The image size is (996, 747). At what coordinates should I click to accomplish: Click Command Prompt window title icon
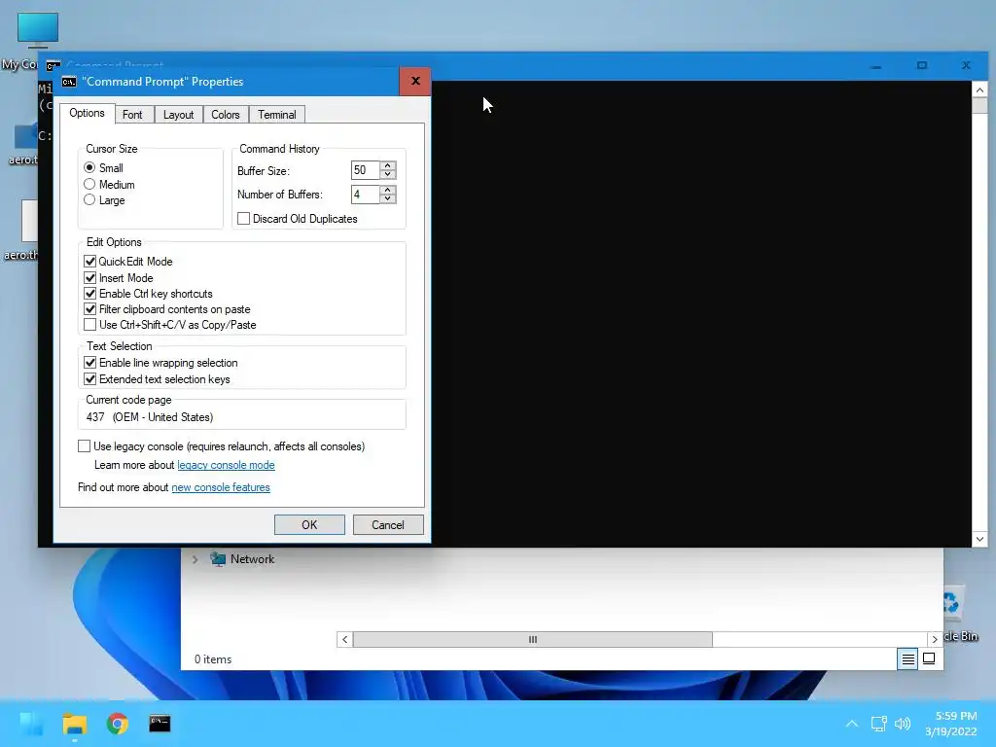coord(53,65)
